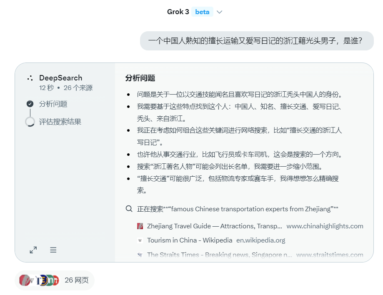383x295 pixels.
Task: Click the 12 秒 • 26 个来源 status text
Action: click(66, 88)
